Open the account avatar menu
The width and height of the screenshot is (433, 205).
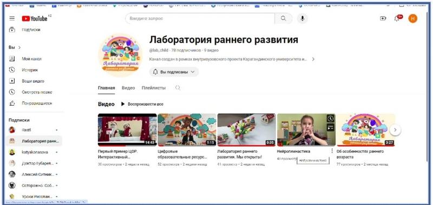[413, 18]
